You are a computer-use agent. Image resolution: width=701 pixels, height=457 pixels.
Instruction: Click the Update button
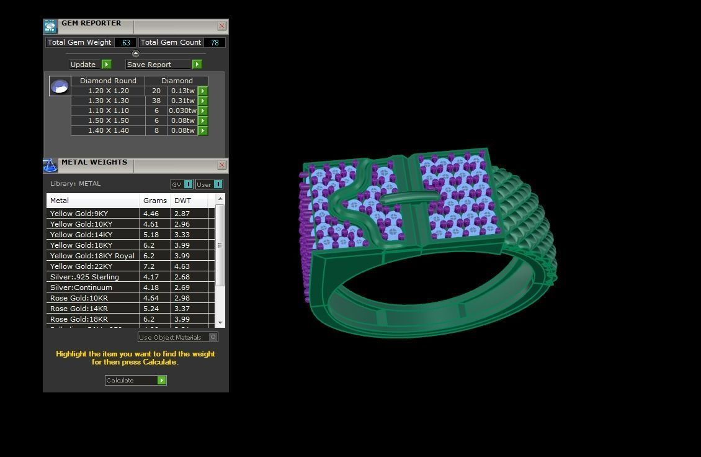91,65
